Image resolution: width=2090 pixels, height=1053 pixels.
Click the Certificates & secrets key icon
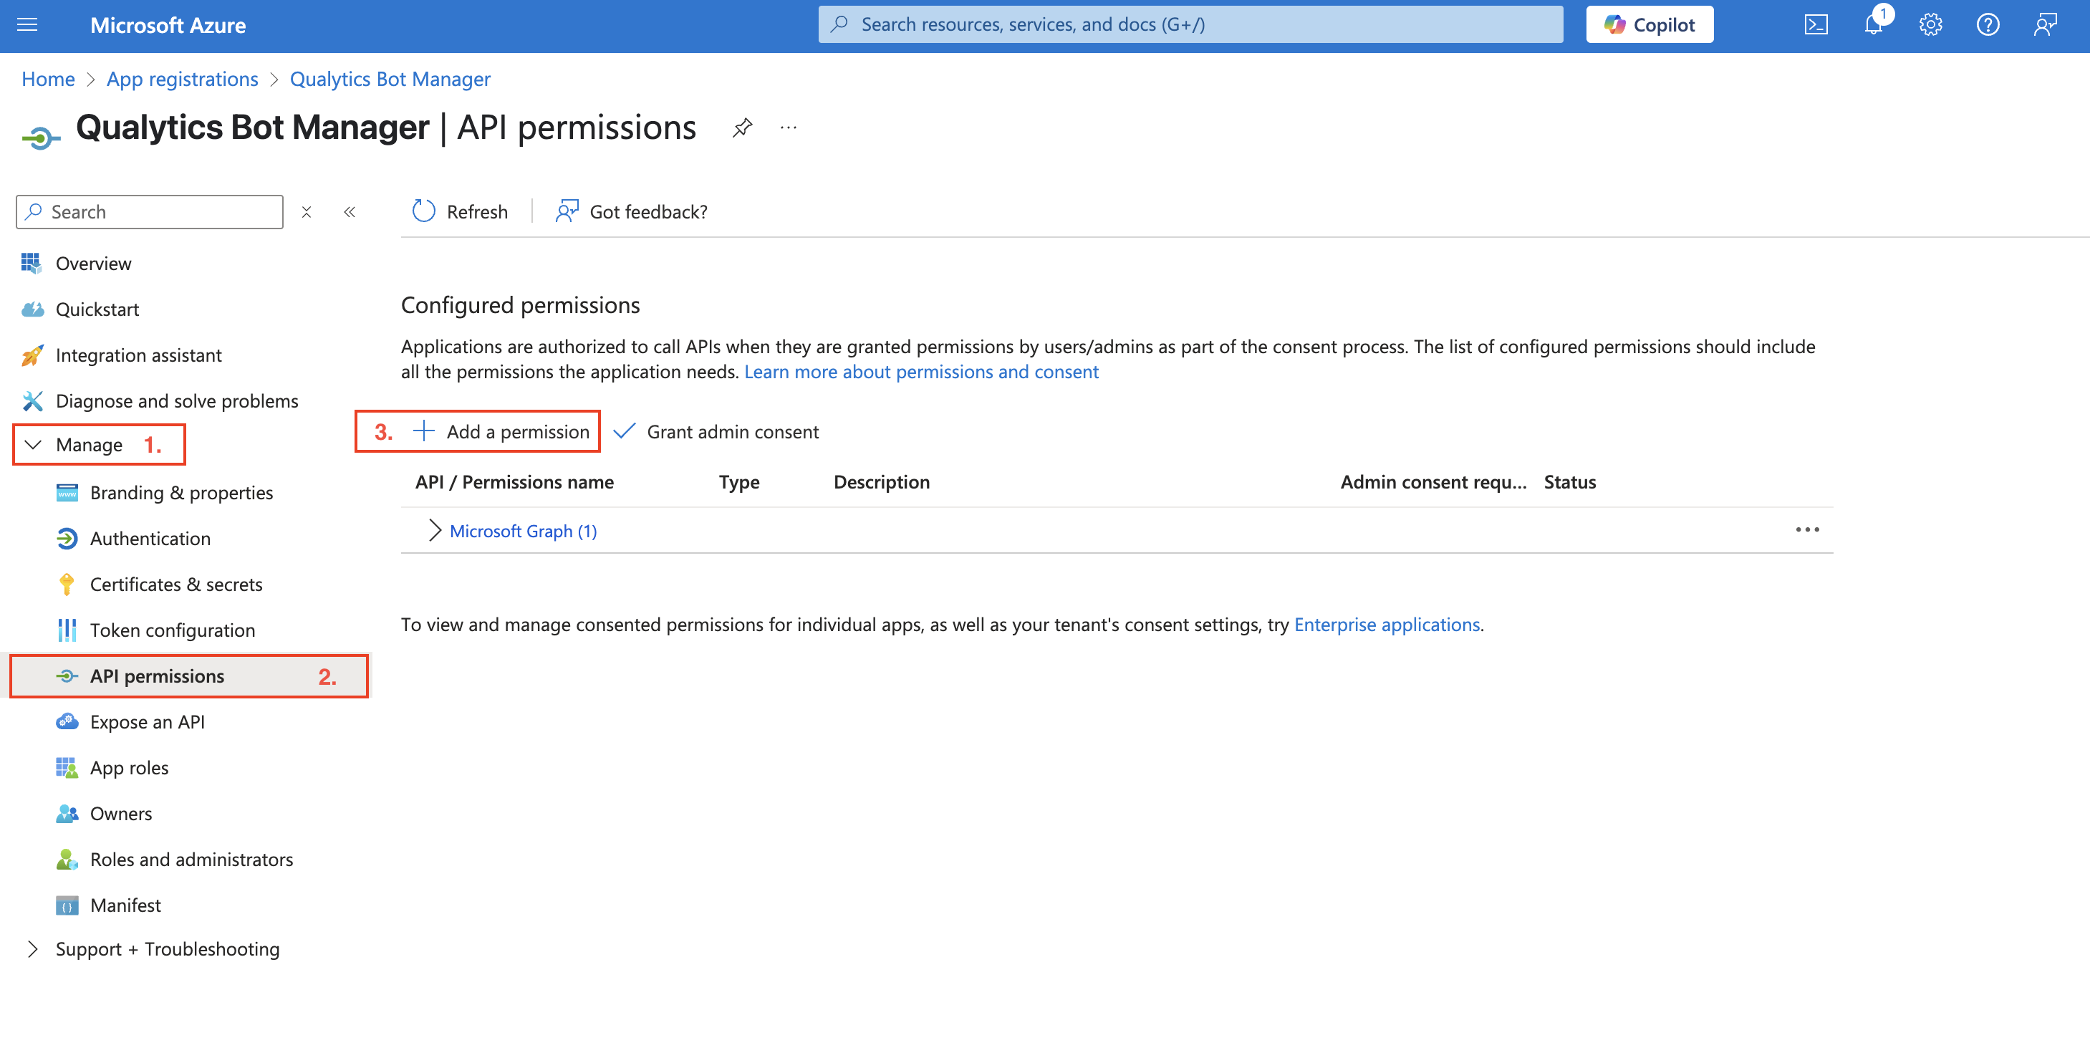67,584
